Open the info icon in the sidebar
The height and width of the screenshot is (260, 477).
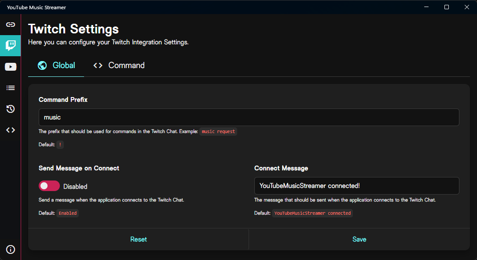pos(11,249)
